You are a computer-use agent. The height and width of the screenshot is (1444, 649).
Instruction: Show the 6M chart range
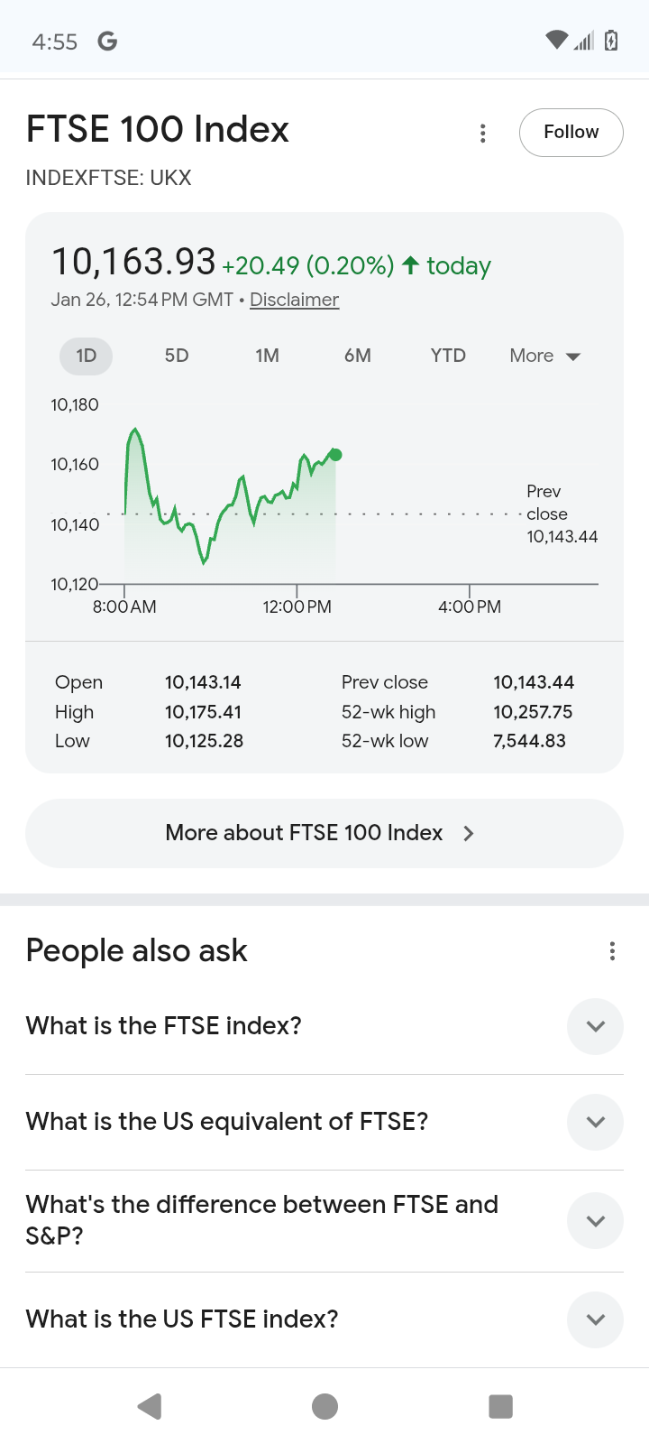click(358, 356)
